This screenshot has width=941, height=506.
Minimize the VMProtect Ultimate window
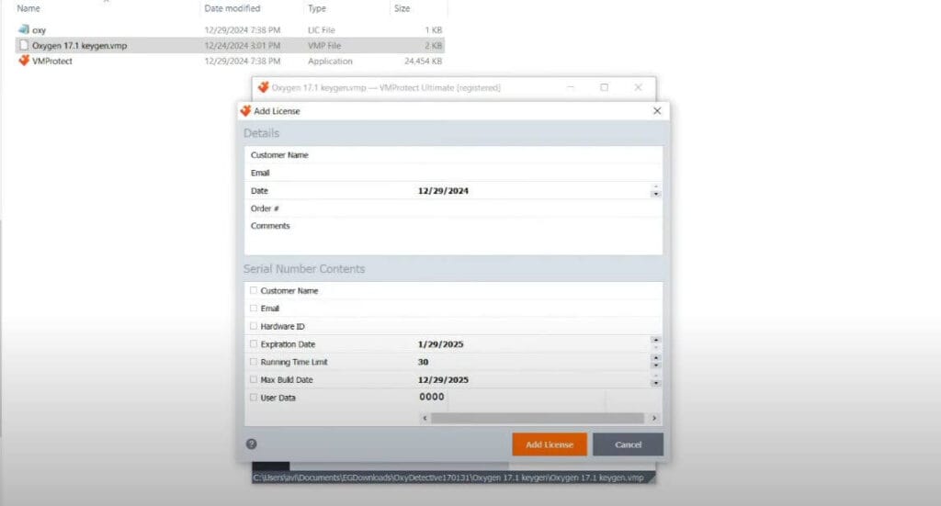click(x=571, y=87)
